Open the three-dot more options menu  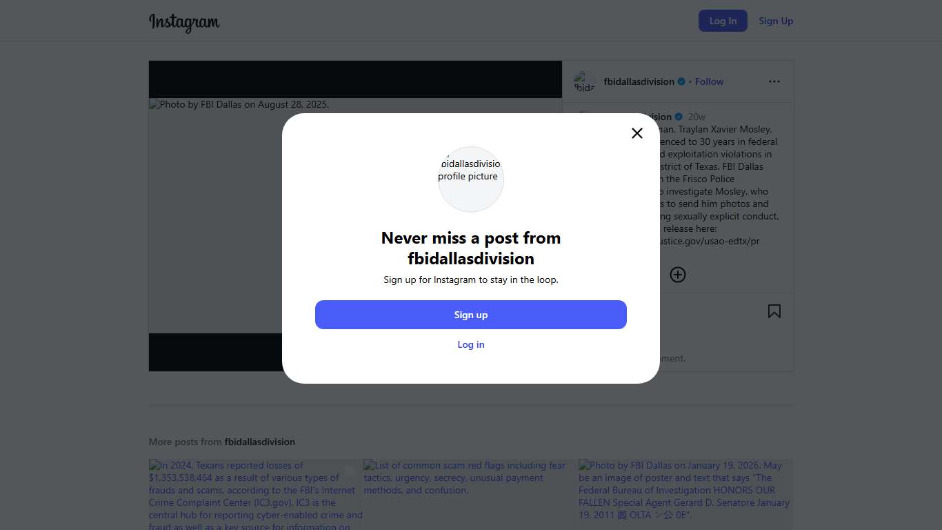(774, 81)
